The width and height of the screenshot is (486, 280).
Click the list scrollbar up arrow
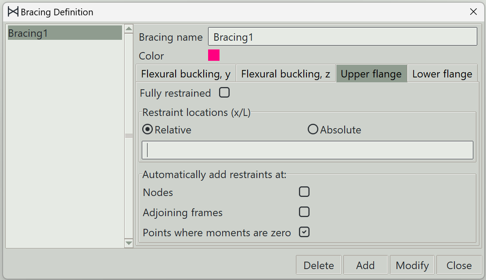coord(129,29)
